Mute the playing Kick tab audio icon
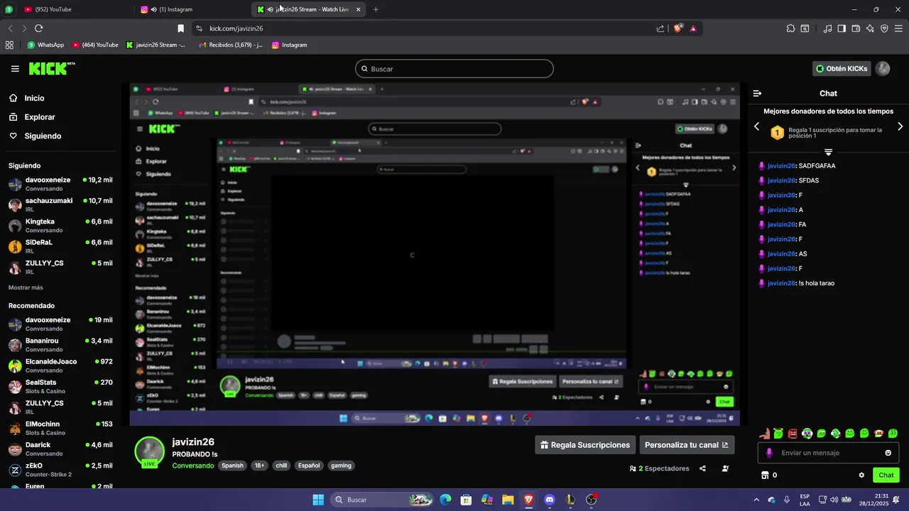 click(271, 9)
